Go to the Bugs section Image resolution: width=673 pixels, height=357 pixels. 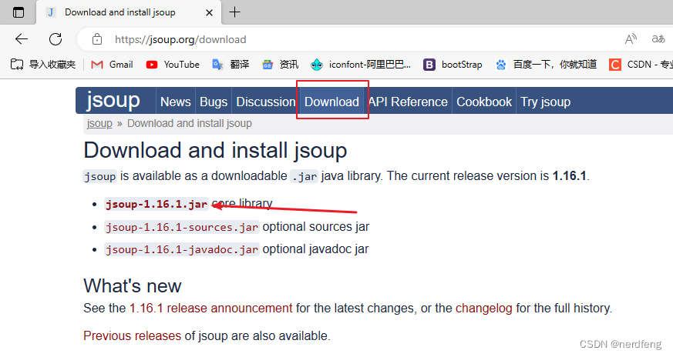tap(214, 102)
